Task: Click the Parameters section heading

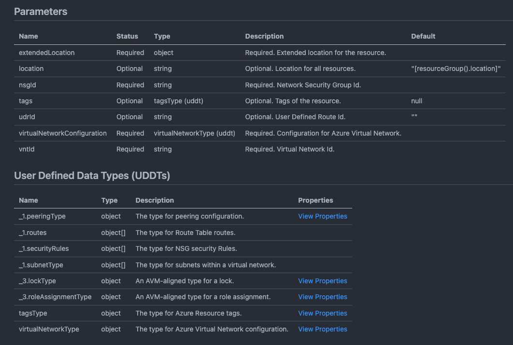Action: tap(41, 12)
